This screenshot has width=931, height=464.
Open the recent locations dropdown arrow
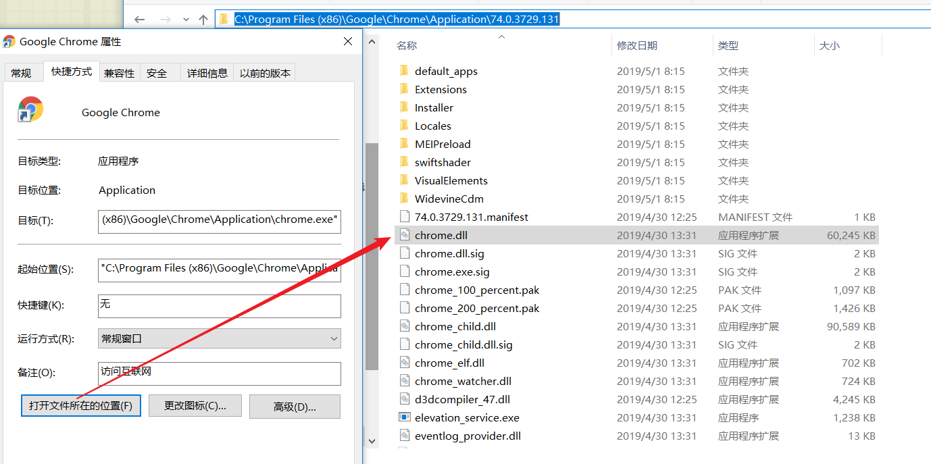186,20
